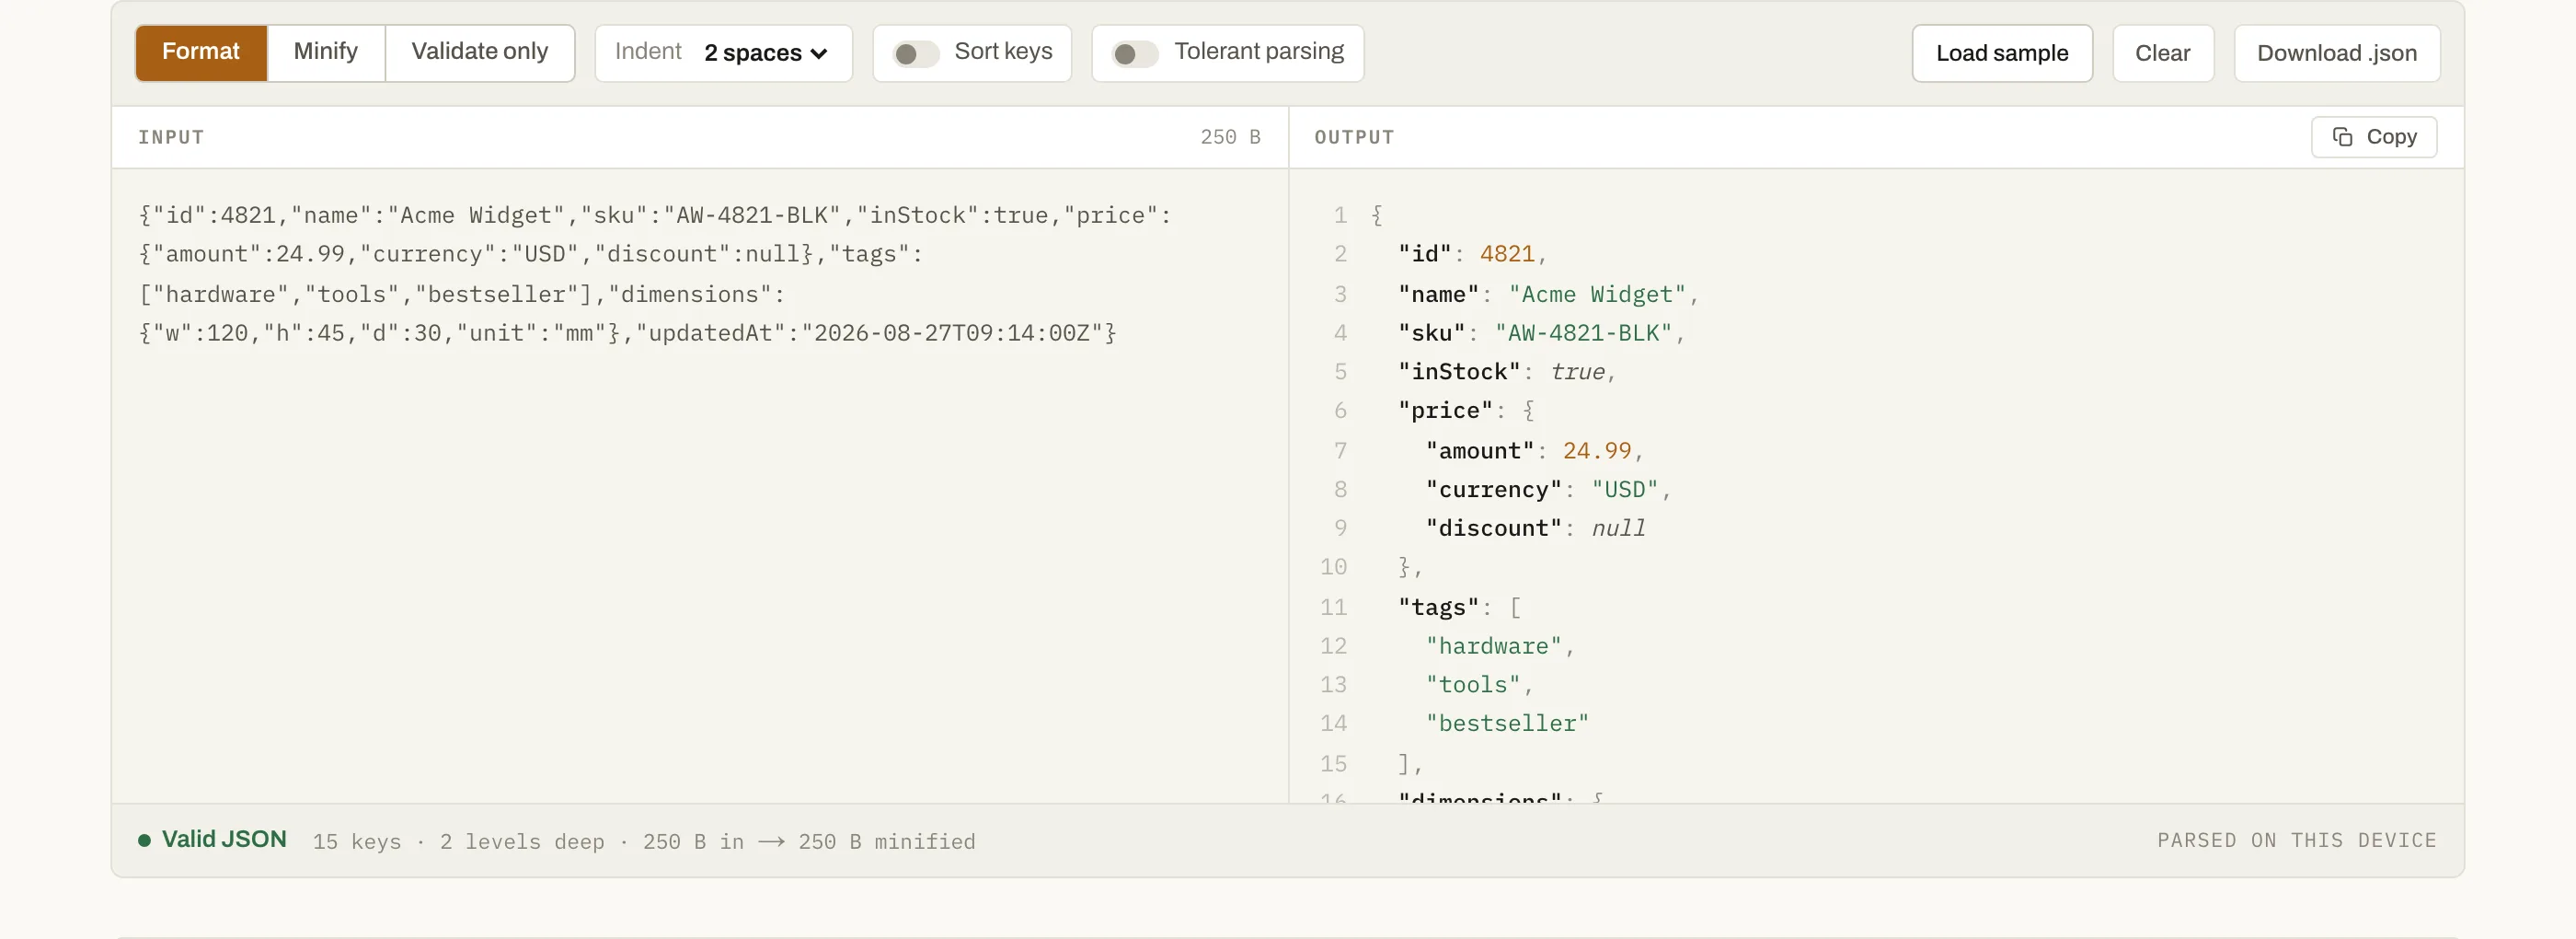Choose the Validate only mode

480,53
